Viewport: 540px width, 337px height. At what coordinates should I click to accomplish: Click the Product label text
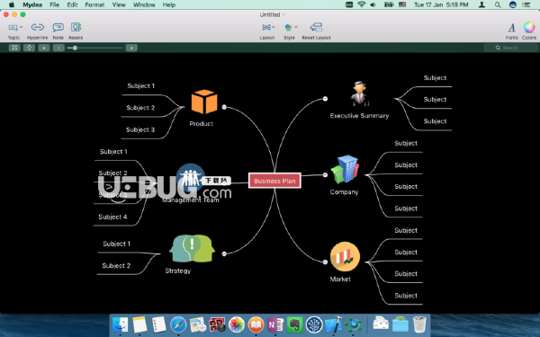(x=201, y=124)
